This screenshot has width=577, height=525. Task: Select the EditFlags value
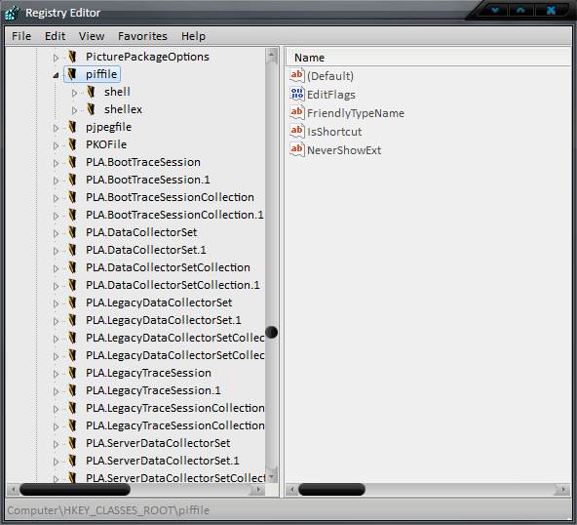point(331,95)
